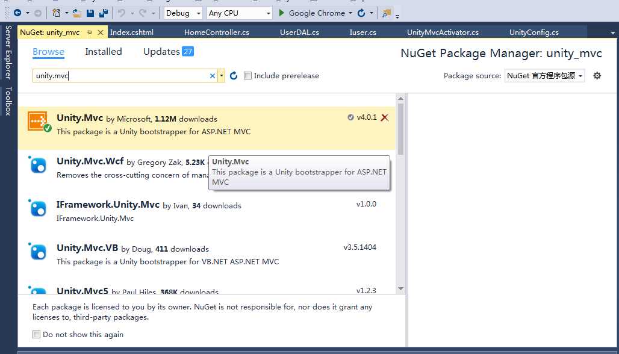
Task: Toggle the Include prerelease checkbox
Action: coord(247,75)
